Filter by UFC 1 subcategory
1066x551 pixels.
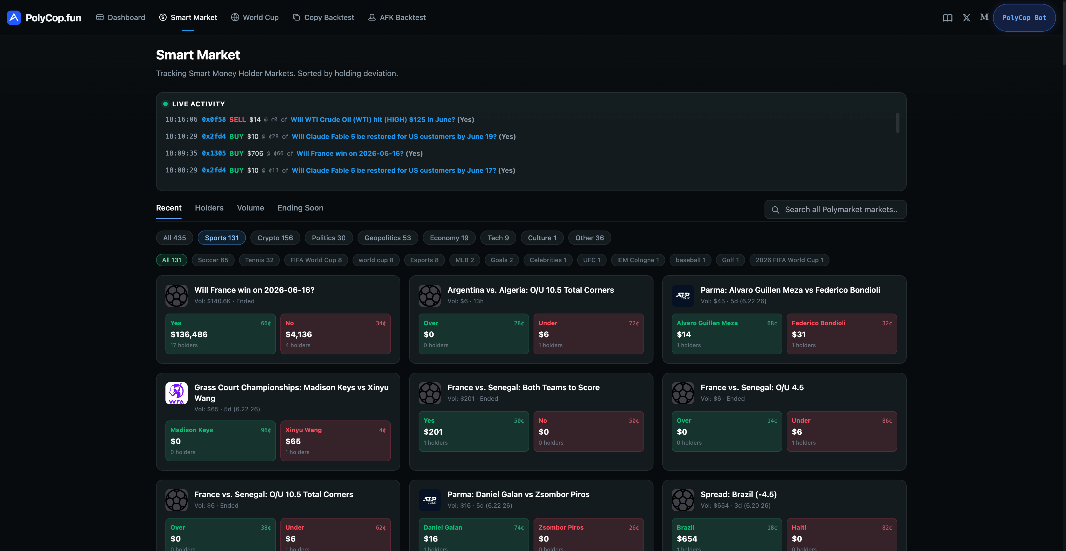591,260
